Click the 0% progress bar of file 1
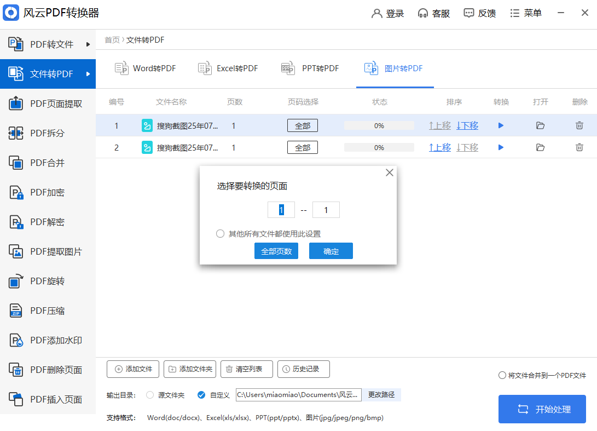This screenshot has width=597, height=431. pos(379,126)
